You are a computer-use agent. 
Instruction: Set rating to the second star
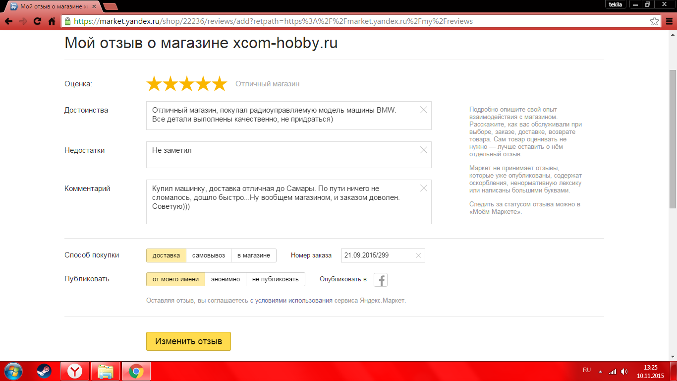170,84
